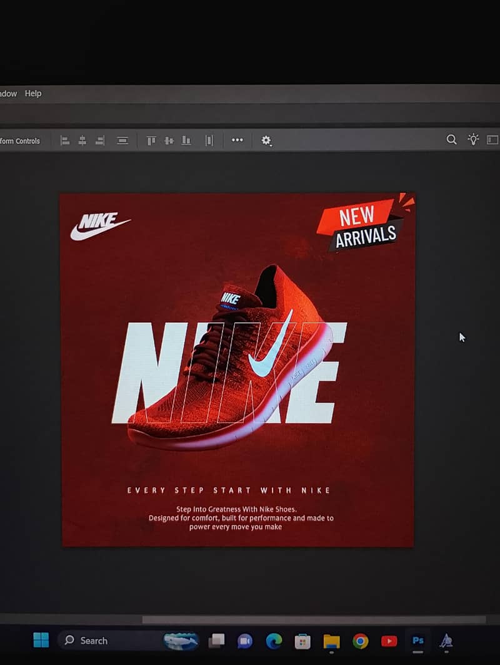500x665 pixels.
Task: Open the Windows Start menu
Action: (x=41, y=640)
